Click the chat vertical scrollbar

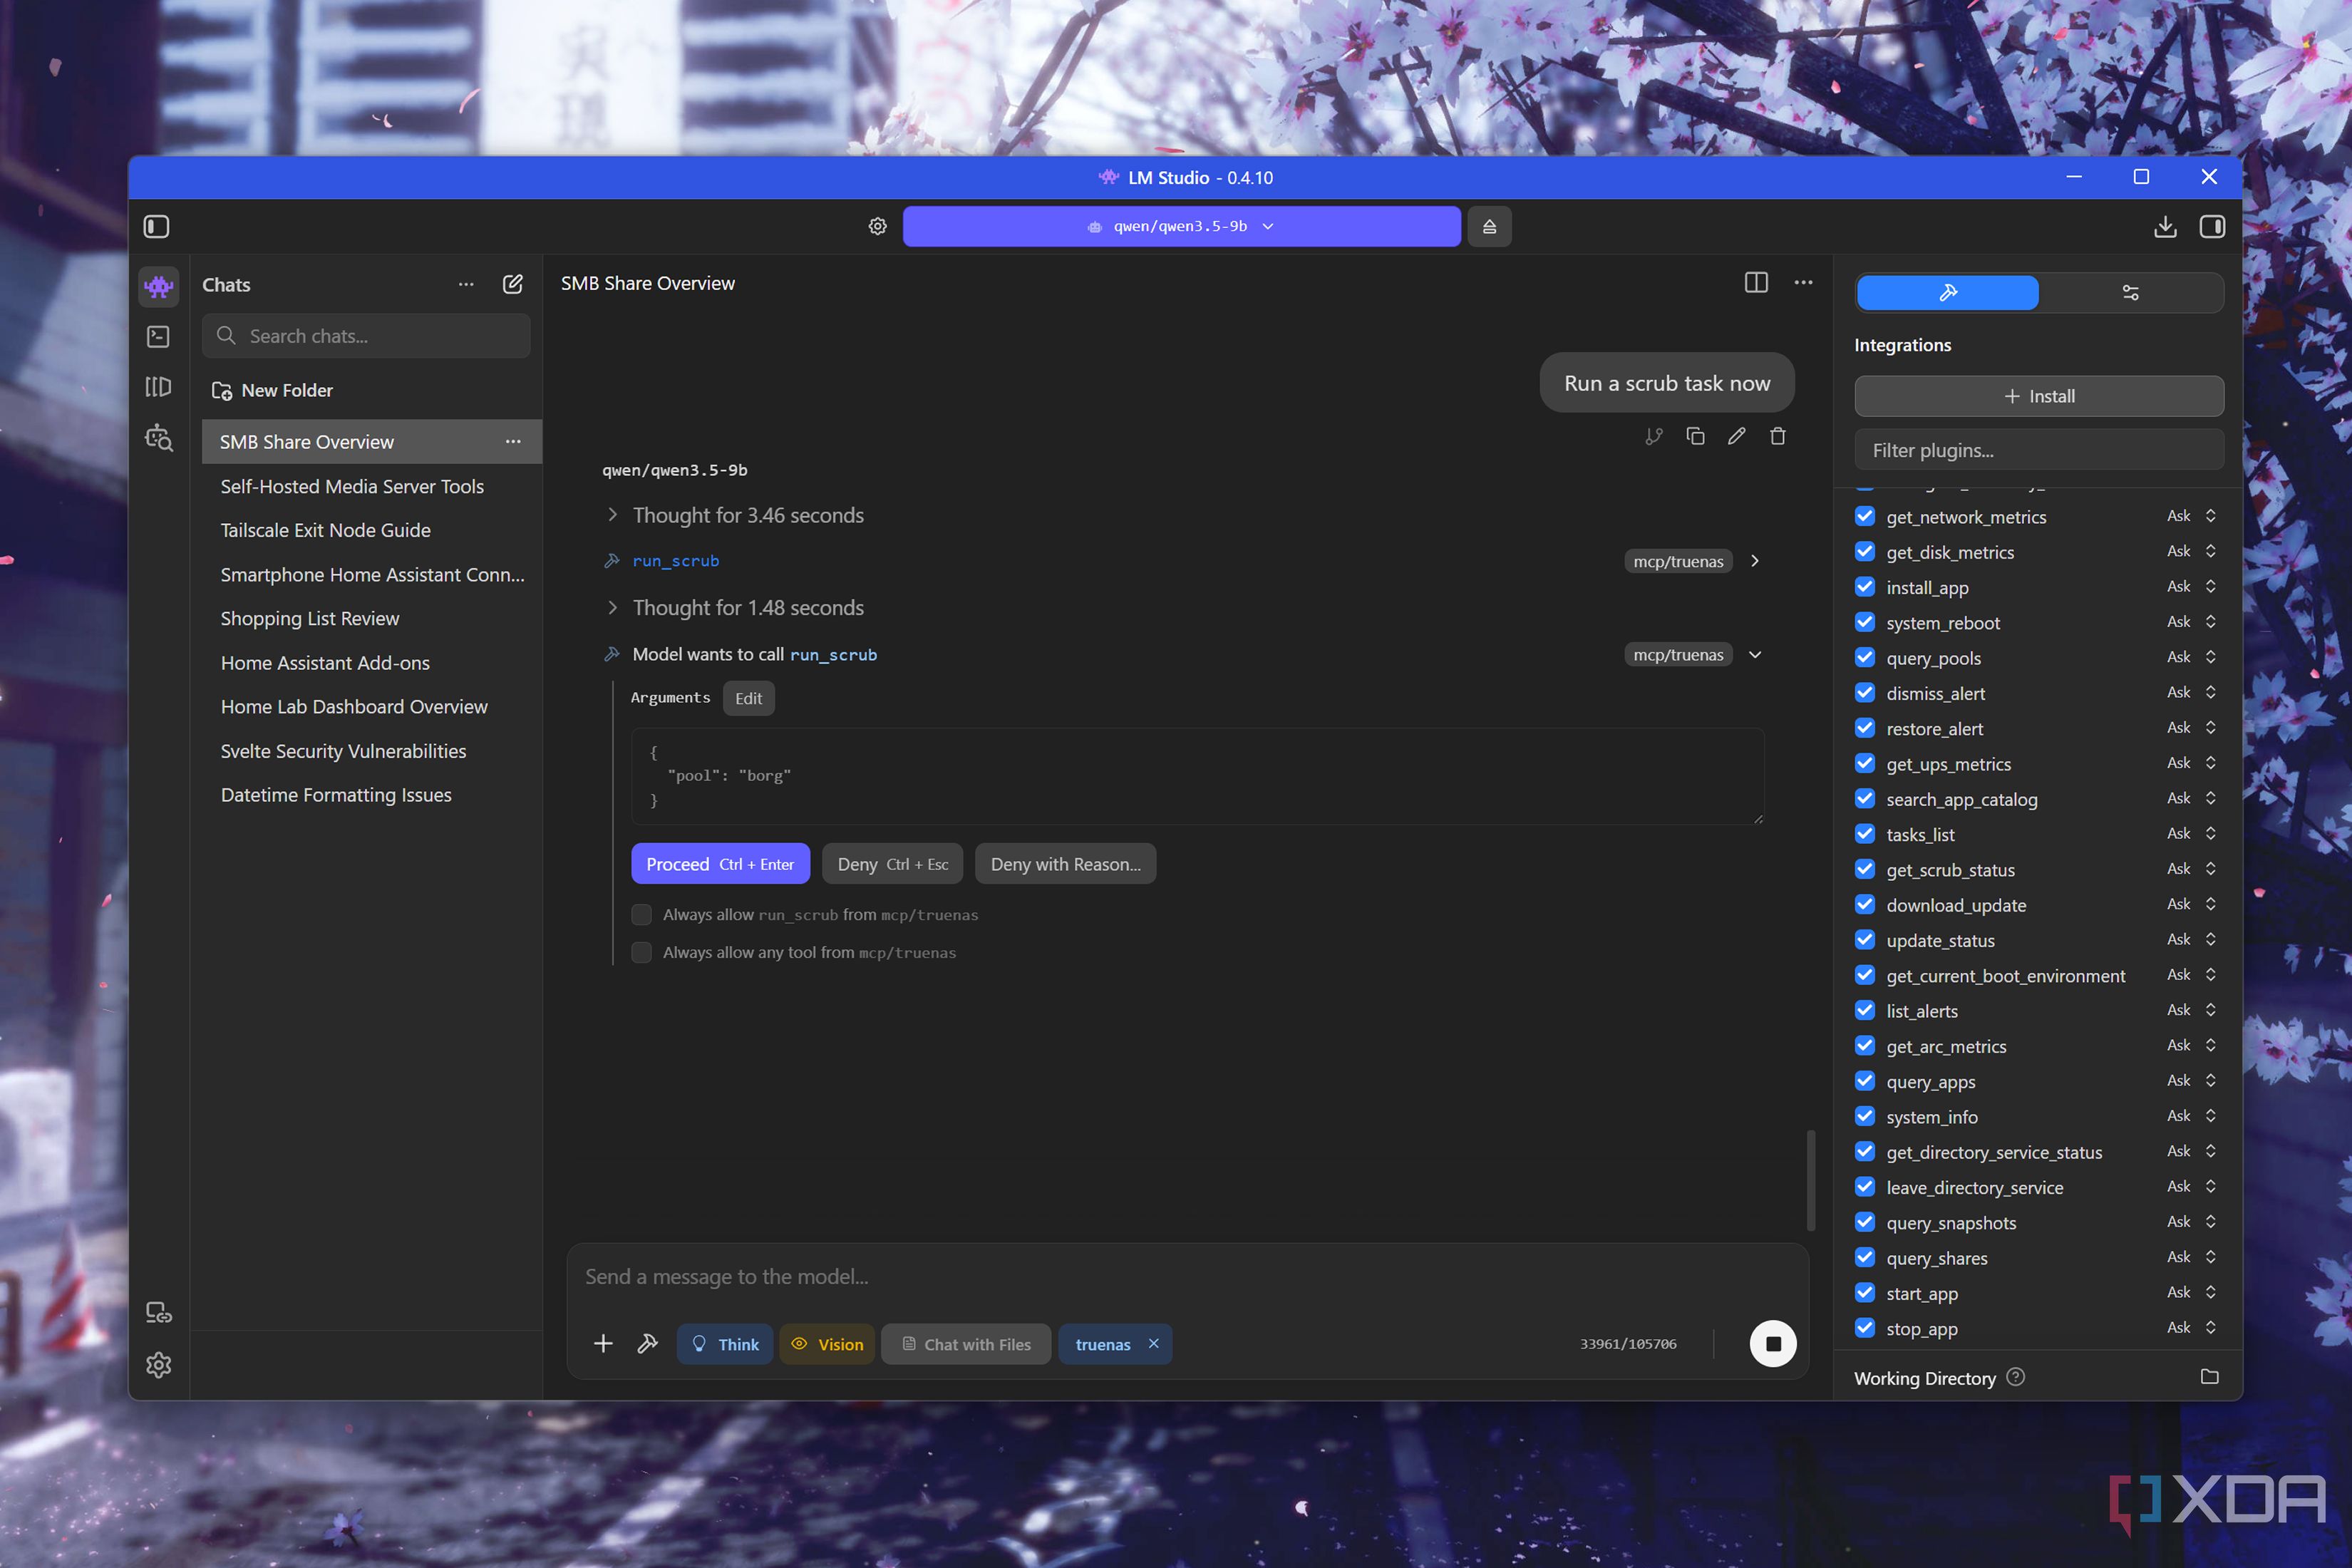1810,1180
